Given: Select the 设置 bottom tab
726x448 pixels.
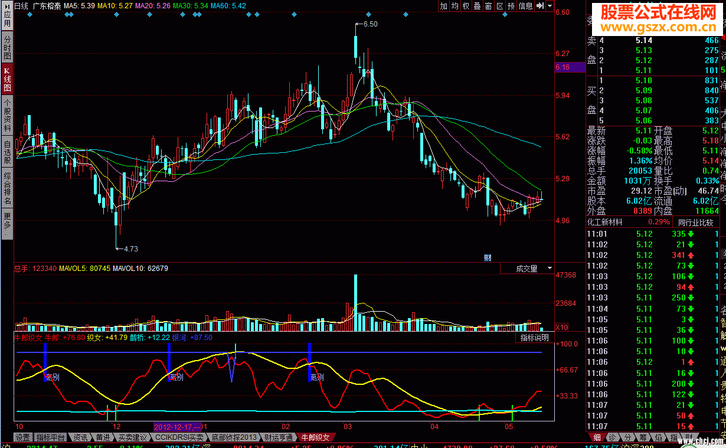Looking at the screenshot, I should click(x=23, y=437).
